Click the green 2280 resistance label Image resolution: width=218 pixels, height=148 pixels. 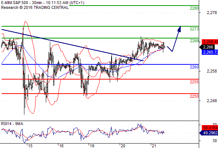pos(194,9)
